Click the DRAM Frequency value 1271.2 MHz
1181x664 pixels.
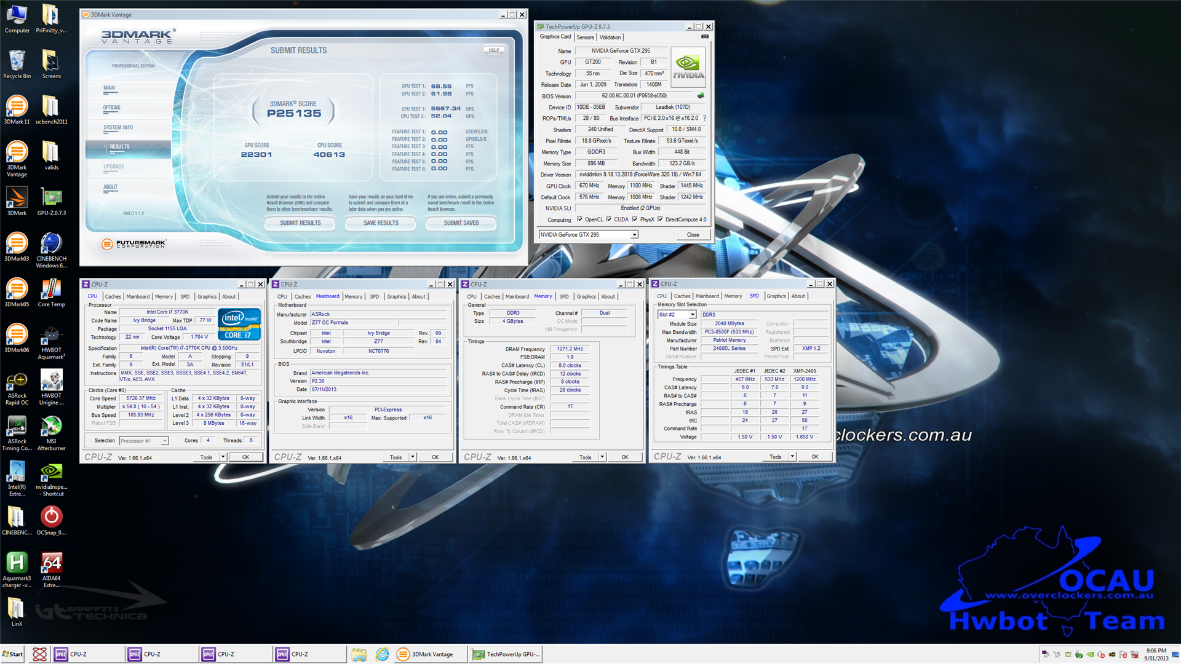[570, 349]
